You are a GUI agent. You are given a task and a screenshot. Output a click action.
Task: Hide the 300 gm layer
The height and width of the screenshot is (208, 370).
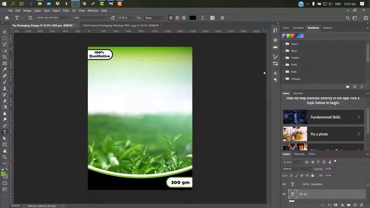[284, 194]
